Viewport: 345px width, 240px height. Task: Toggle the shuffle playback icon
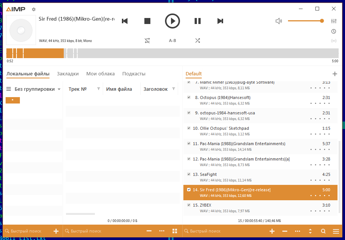(x=198, y=40)
